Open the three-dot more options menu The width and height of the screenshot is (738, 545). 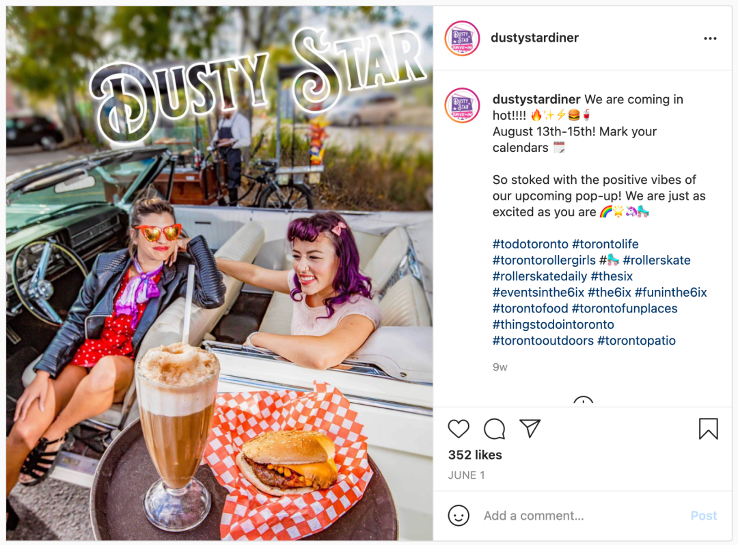click(710, 38)
